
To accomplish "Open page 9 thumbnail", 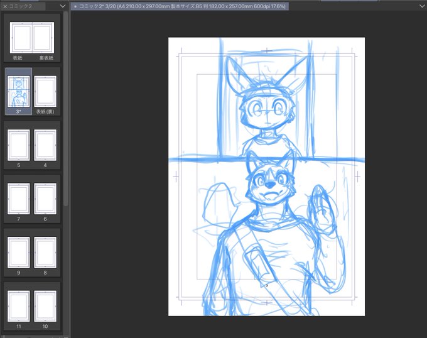I will point(18,253).
